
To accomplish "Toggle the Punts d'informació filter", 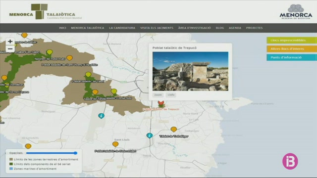I will point(292,57).
